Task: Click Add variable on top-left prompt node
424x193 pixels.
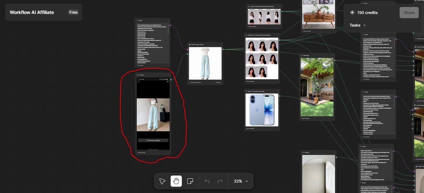Action: coord(140,65)
